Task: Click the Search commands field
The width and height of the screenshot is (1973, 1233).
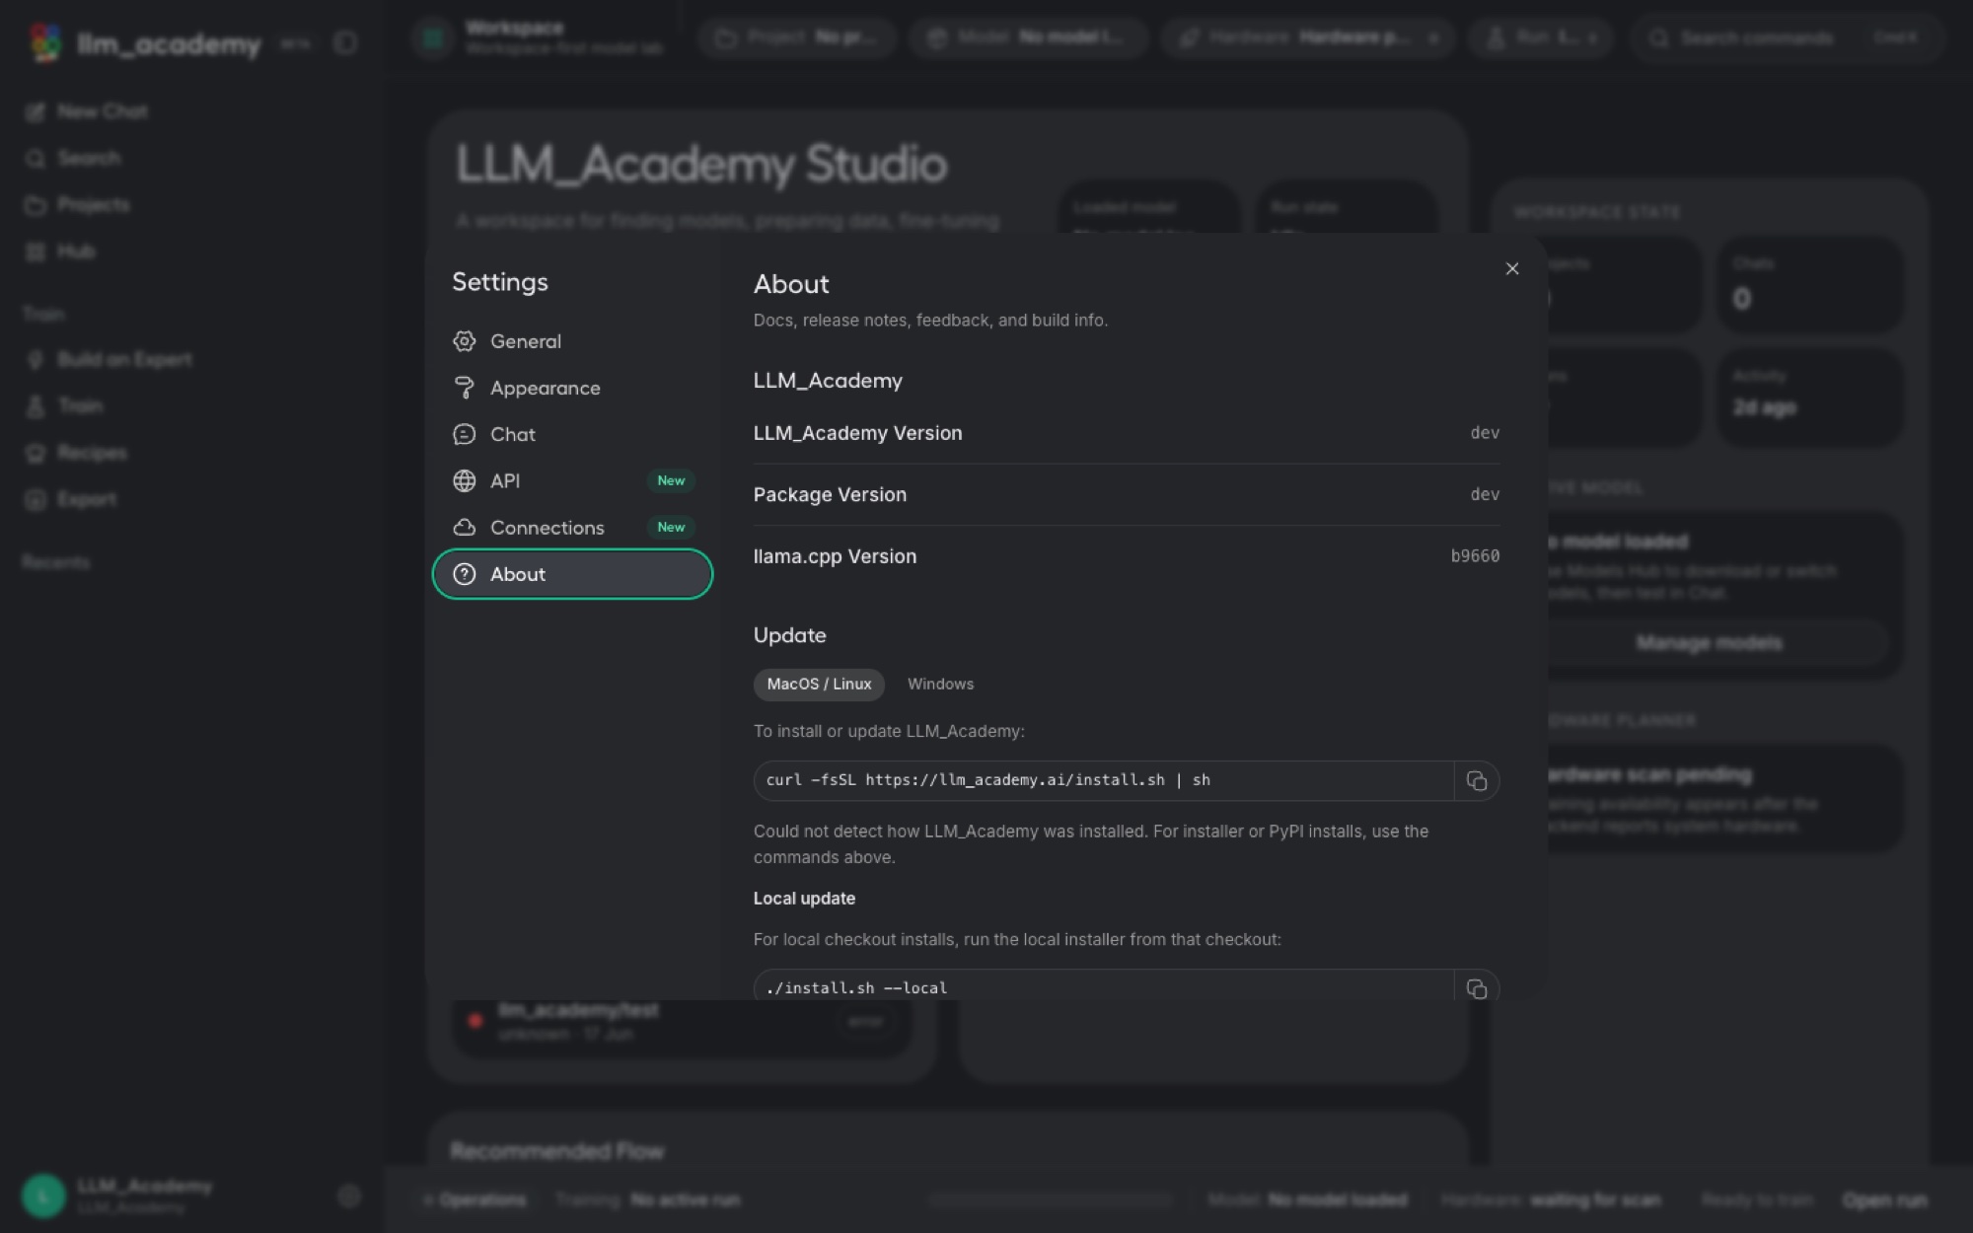Action: pyautogui.click(x=1787, y=37)
